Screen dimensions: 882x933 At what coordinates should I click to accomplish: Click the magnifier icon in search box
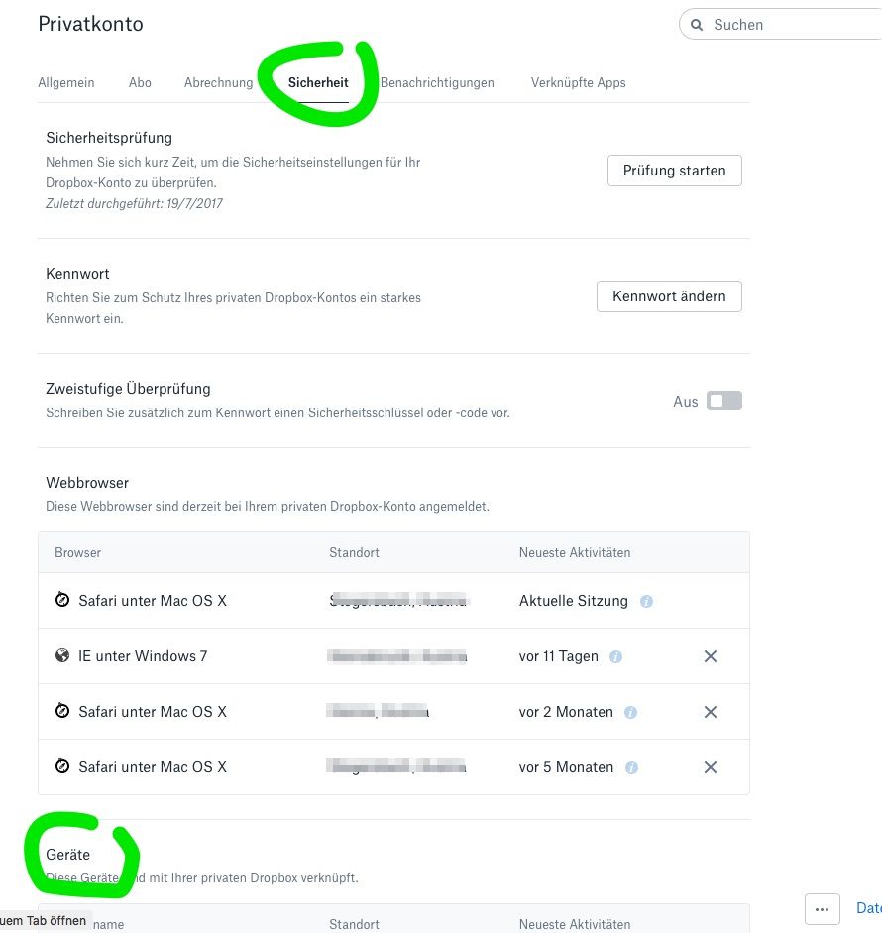(x=697, y=25)
